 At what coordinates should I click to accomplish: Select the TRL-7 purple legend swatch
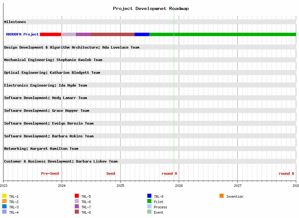(77, 206)
